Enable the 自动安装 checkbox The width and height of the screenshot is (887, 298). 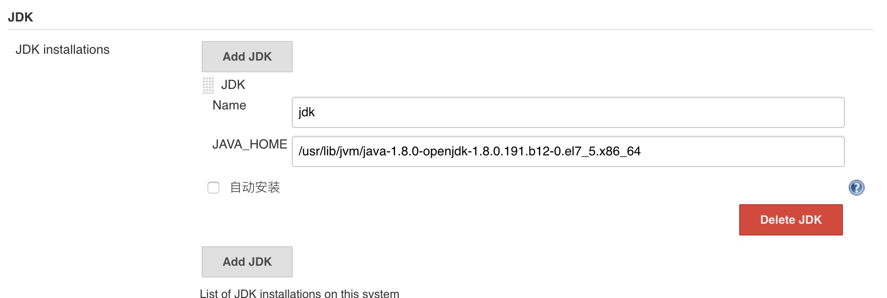[x=213, y=188]
